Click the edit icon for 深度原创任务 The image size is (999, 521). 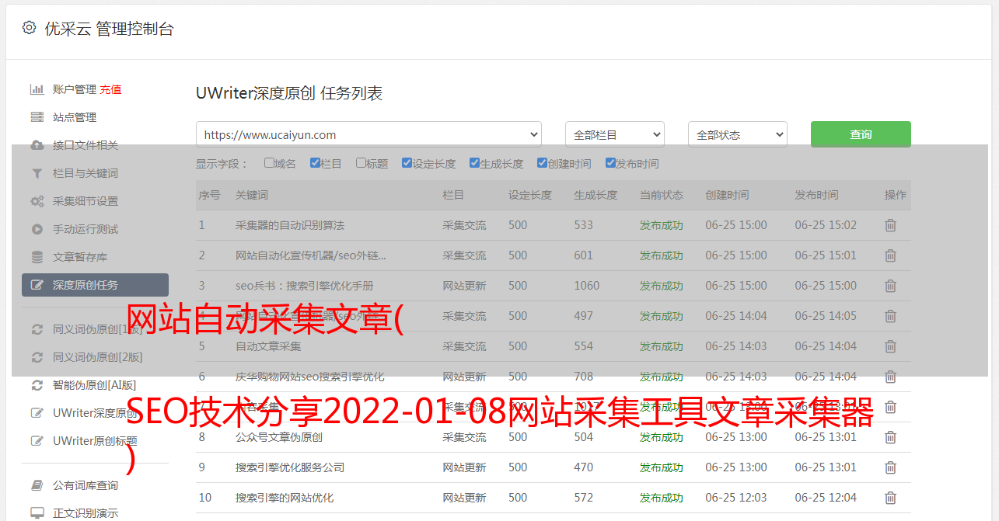pos(37,285)
